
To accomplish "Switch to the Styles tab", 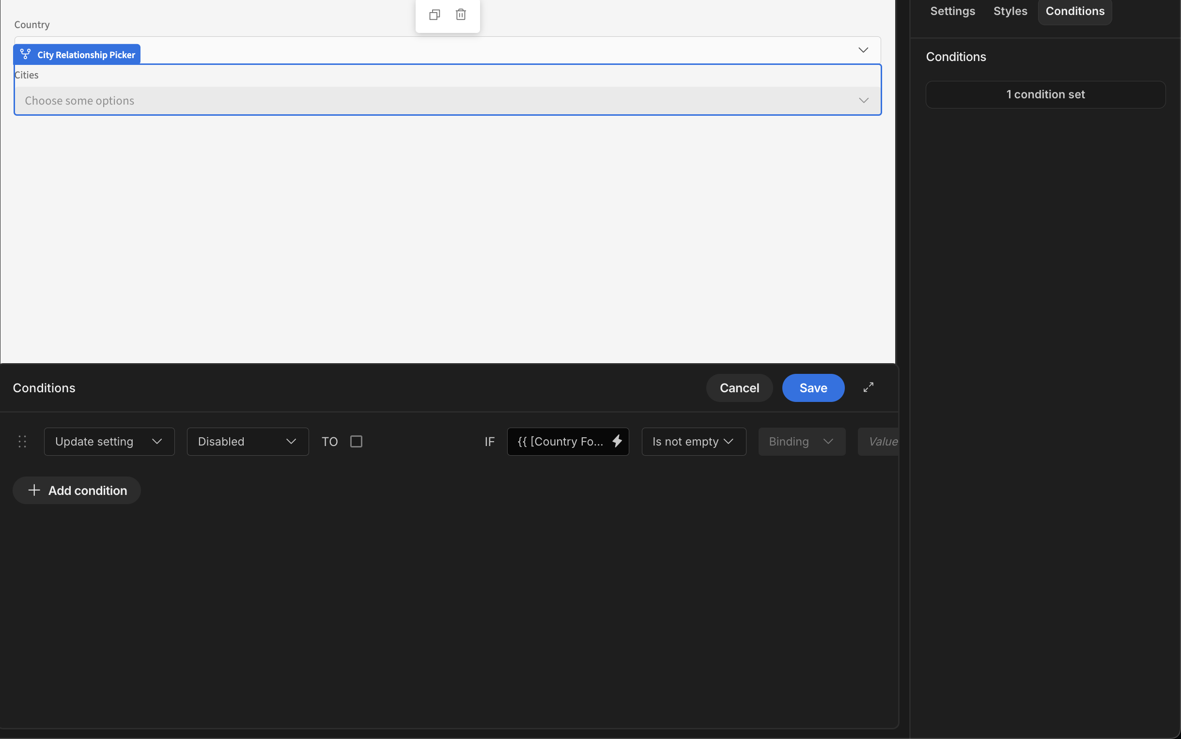I will point(1010,11).
